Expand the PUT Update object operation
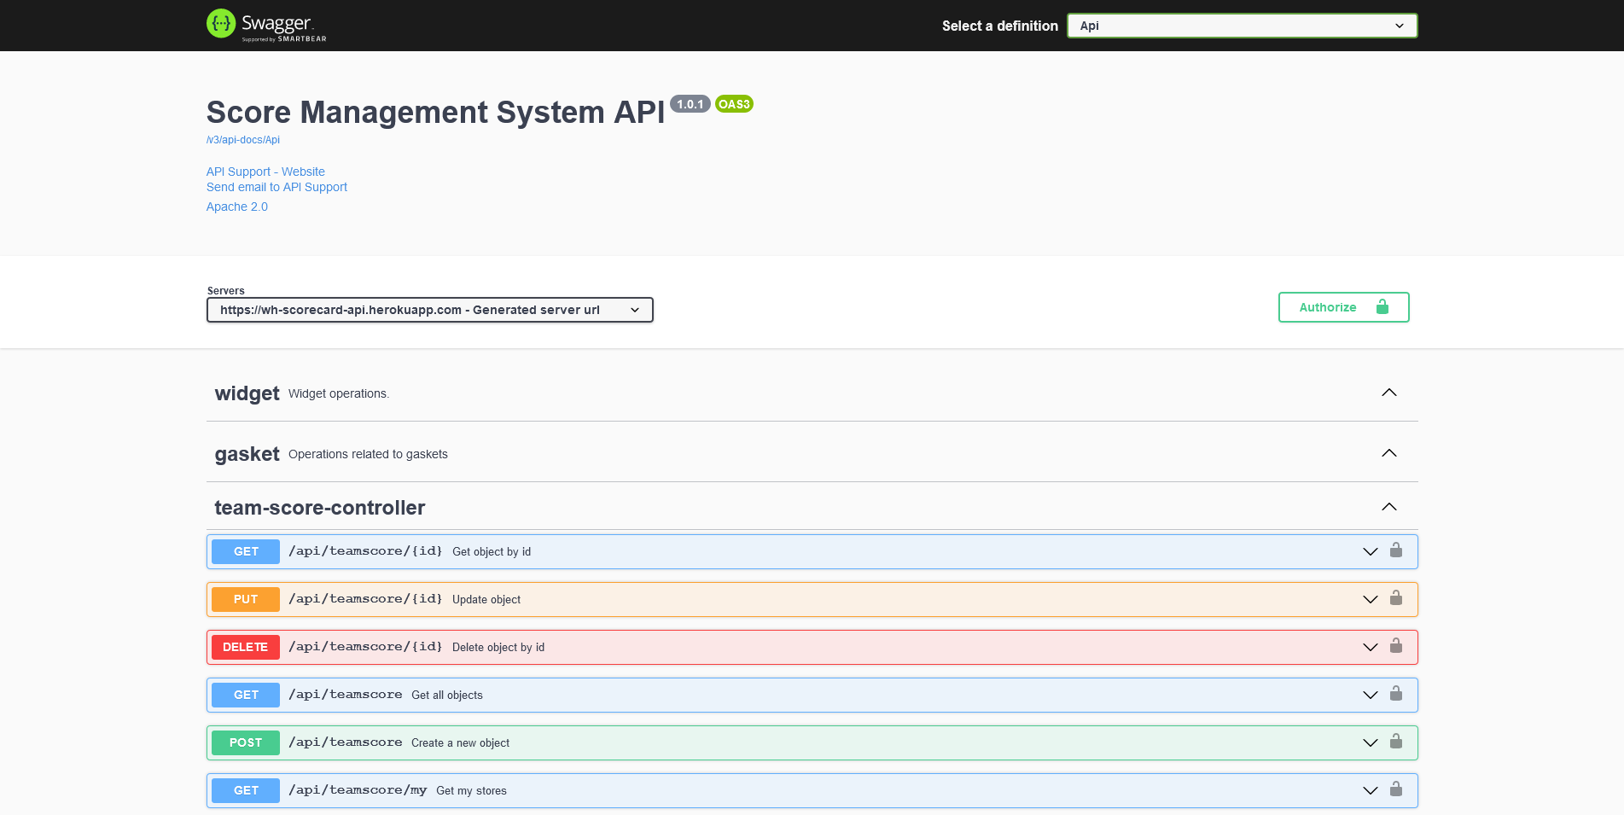Viewport: 1624px width, 815px height. pos(1371,598)
